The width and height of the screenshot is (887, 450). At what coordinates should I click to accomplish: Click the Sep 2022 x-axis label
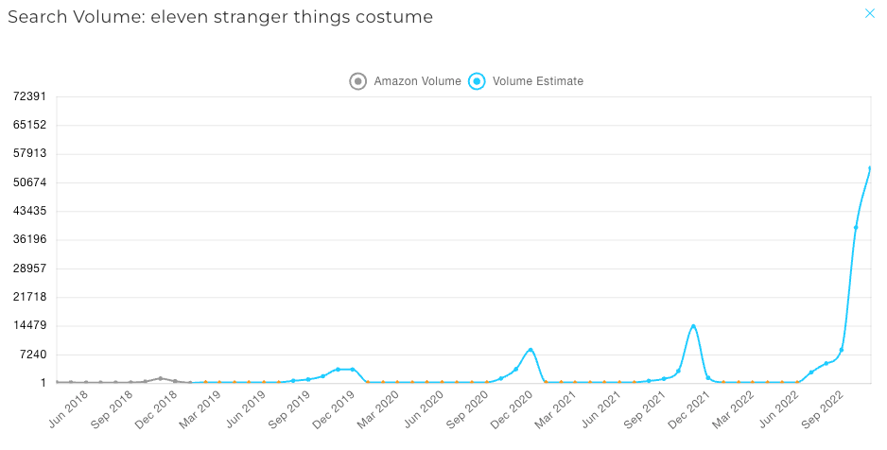(823, 408)
